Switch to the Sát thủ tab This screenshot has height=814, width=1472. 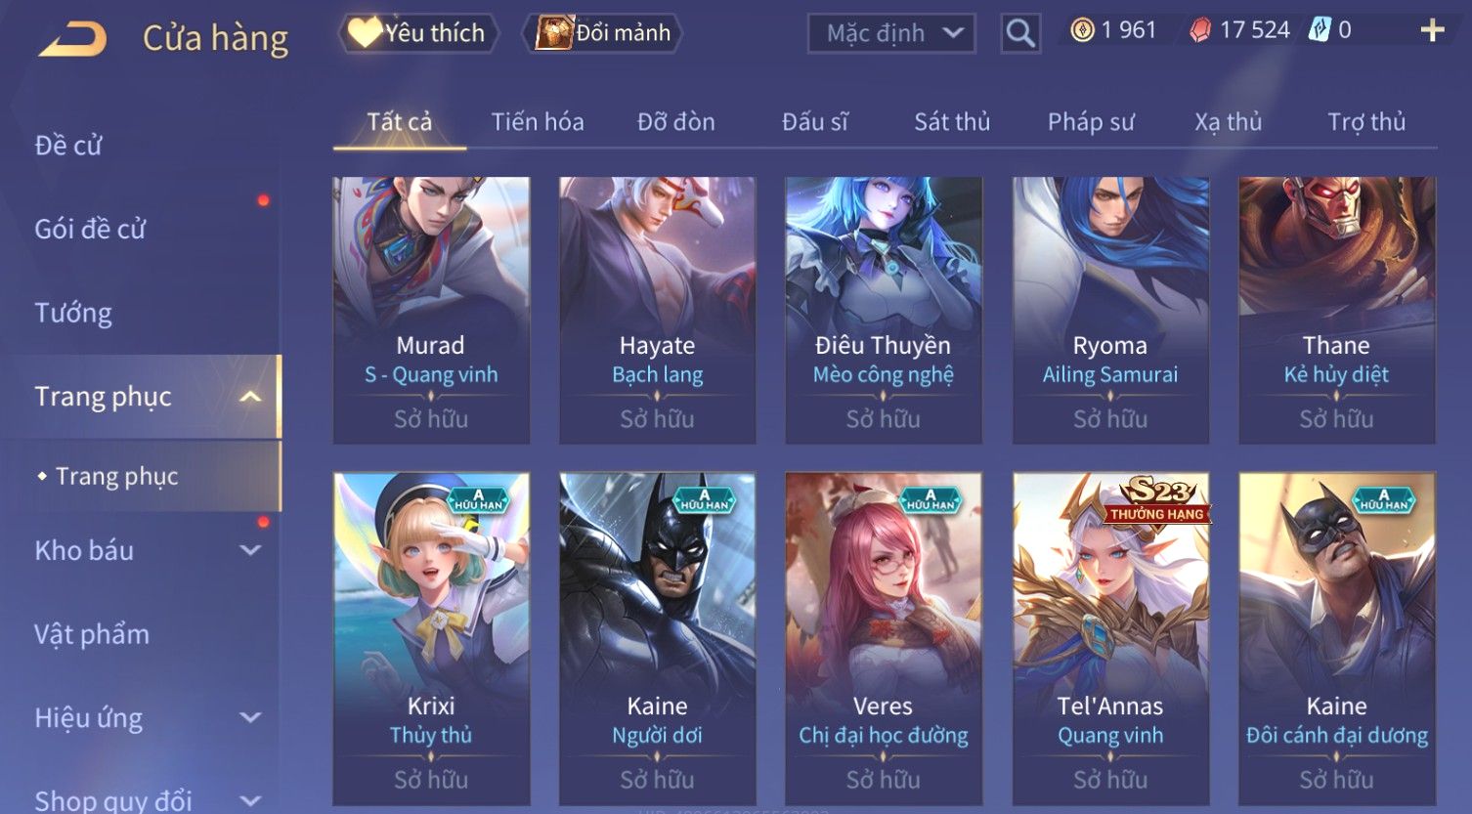(952, 122)
